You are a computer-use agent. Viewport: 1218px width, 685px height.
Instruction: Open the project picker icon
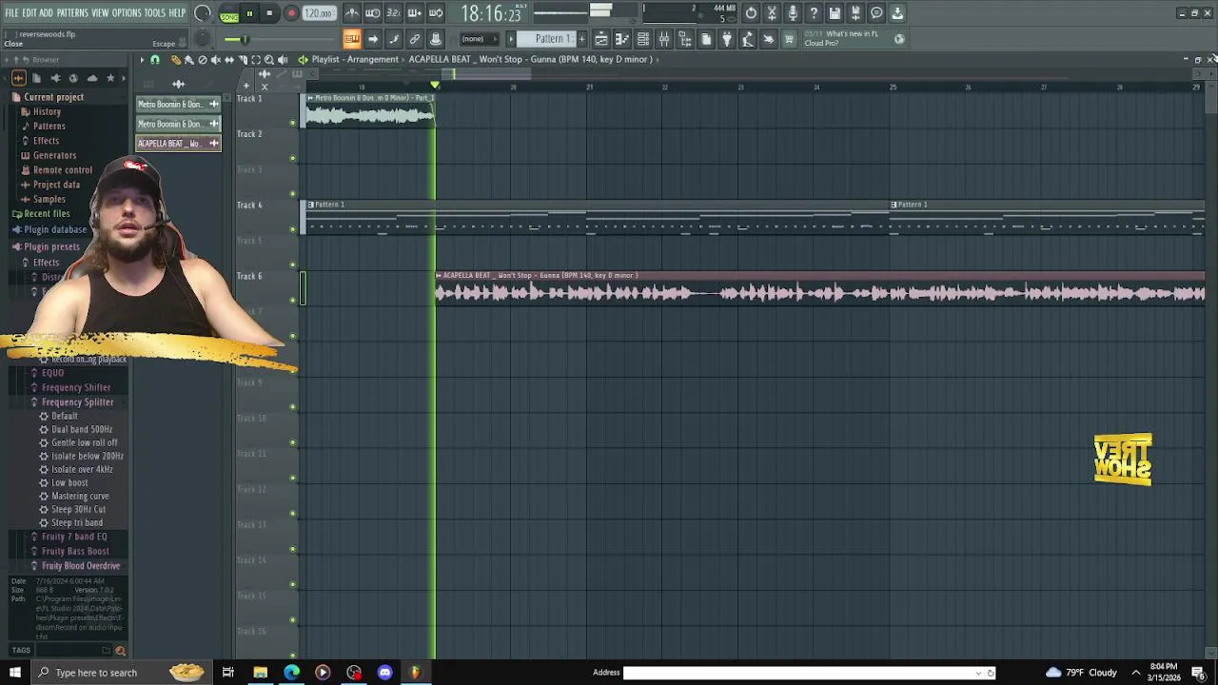click(706, 39)
